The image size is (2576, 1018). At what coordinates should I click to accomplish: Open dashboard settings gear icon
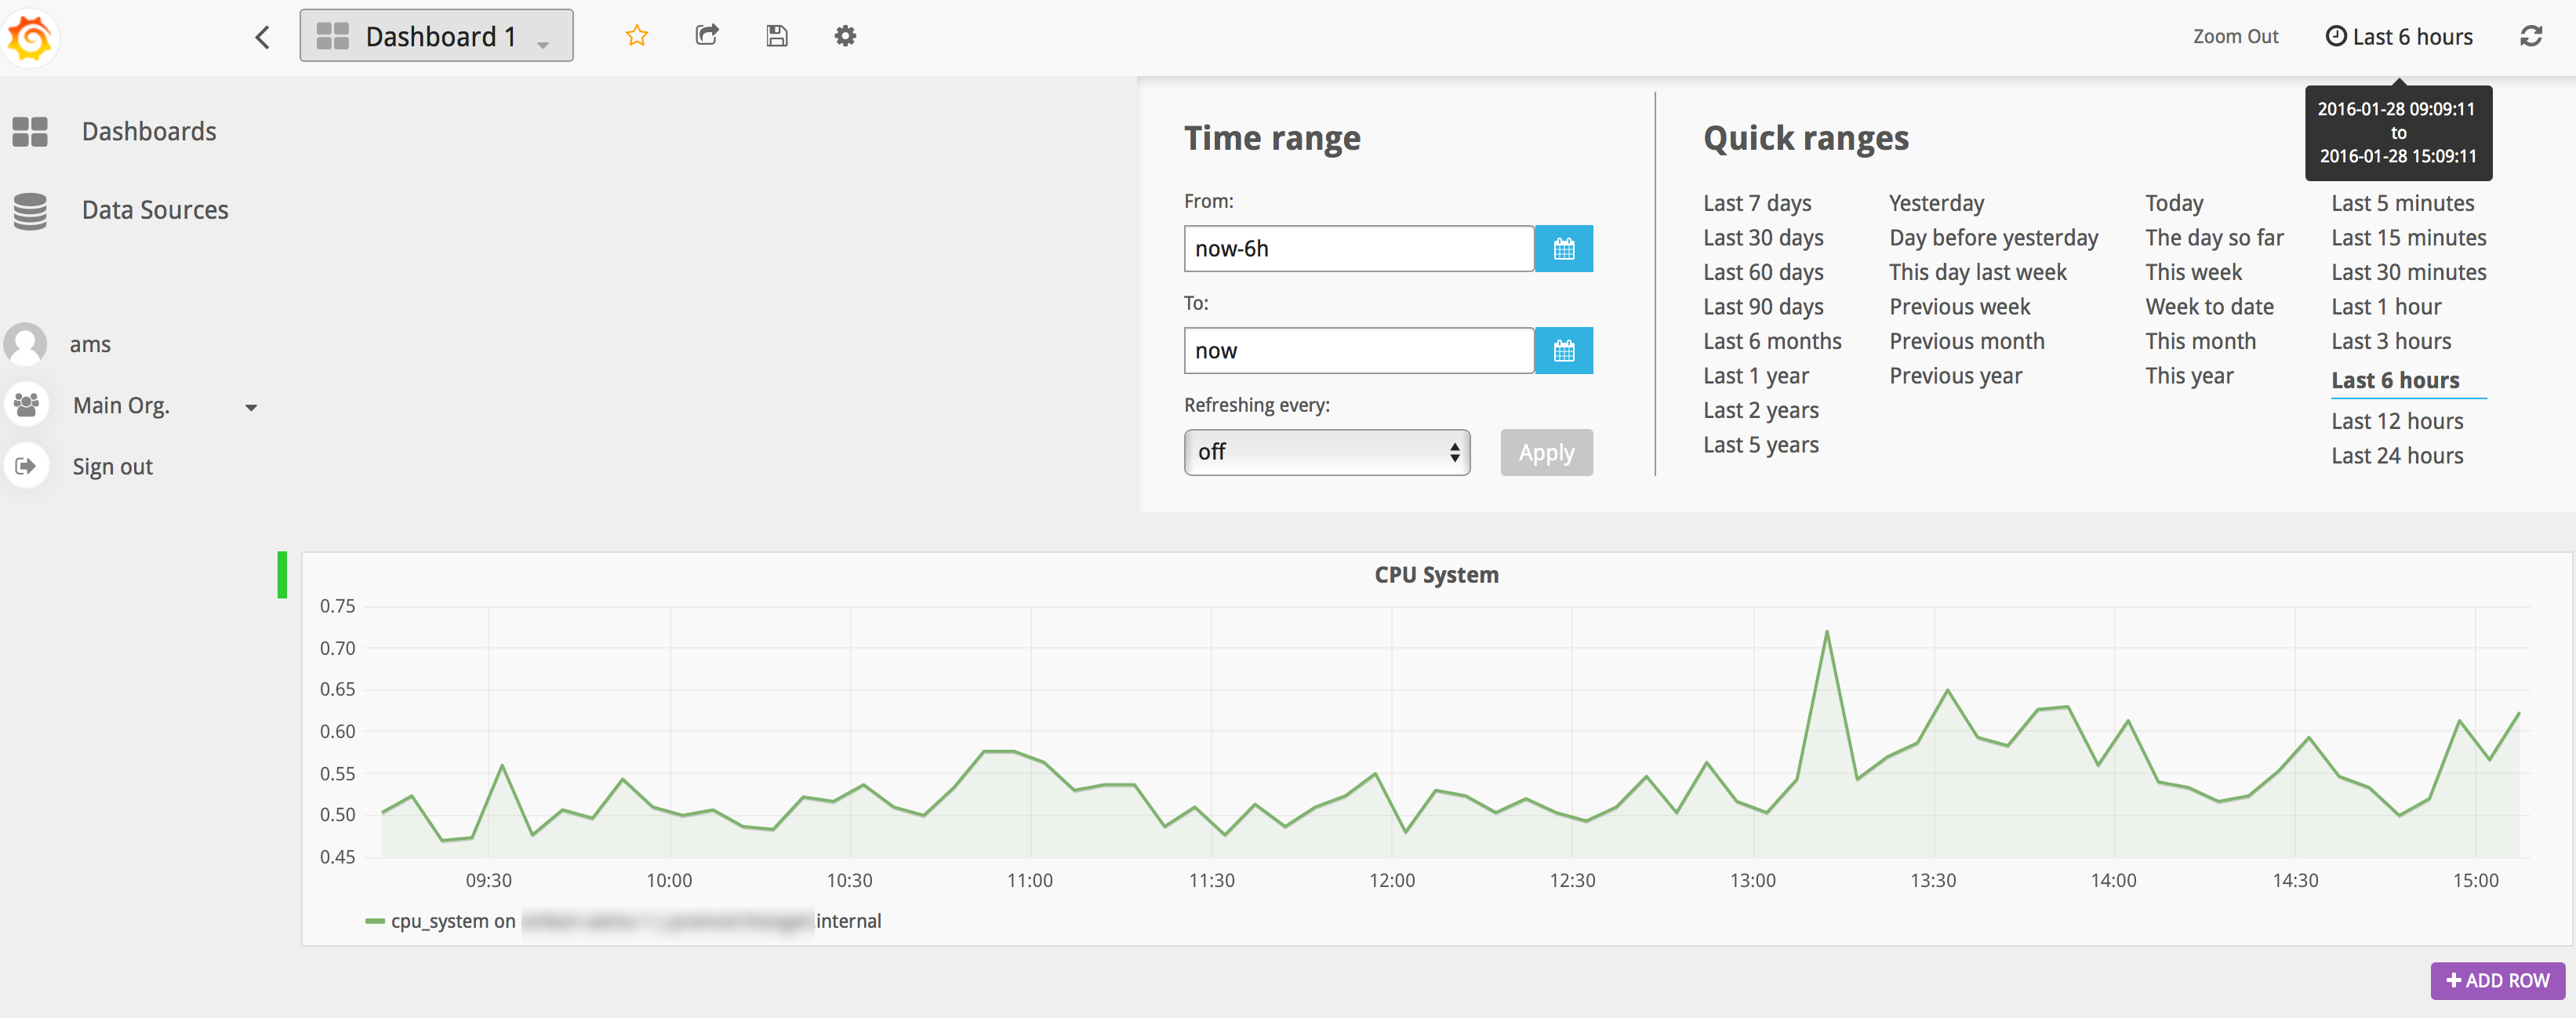[845, 36]
